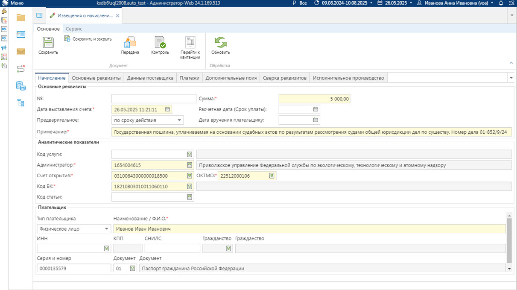This screenshot has width=517, height=290.
Task: Click the blue form-window icon in the navigation sidebar
Action: click(x=21, y=35)
